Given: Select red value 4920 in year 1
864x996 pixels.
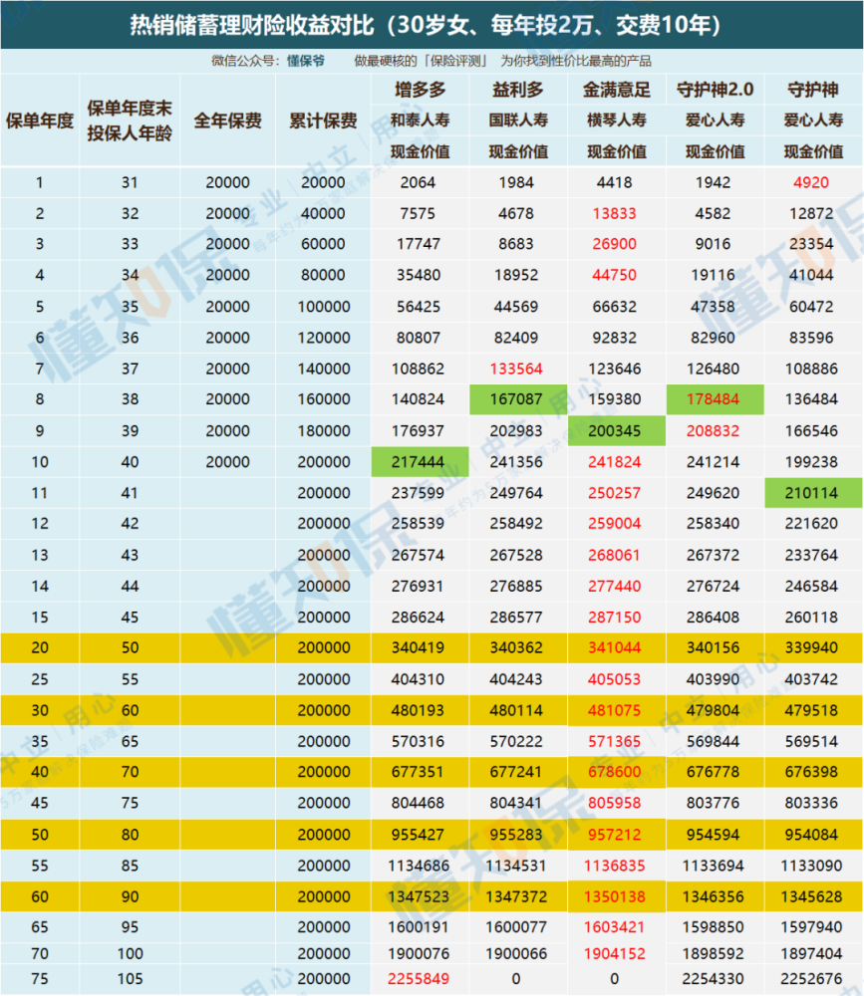Looking at the screenshot, I should click(x=811, y=183).
